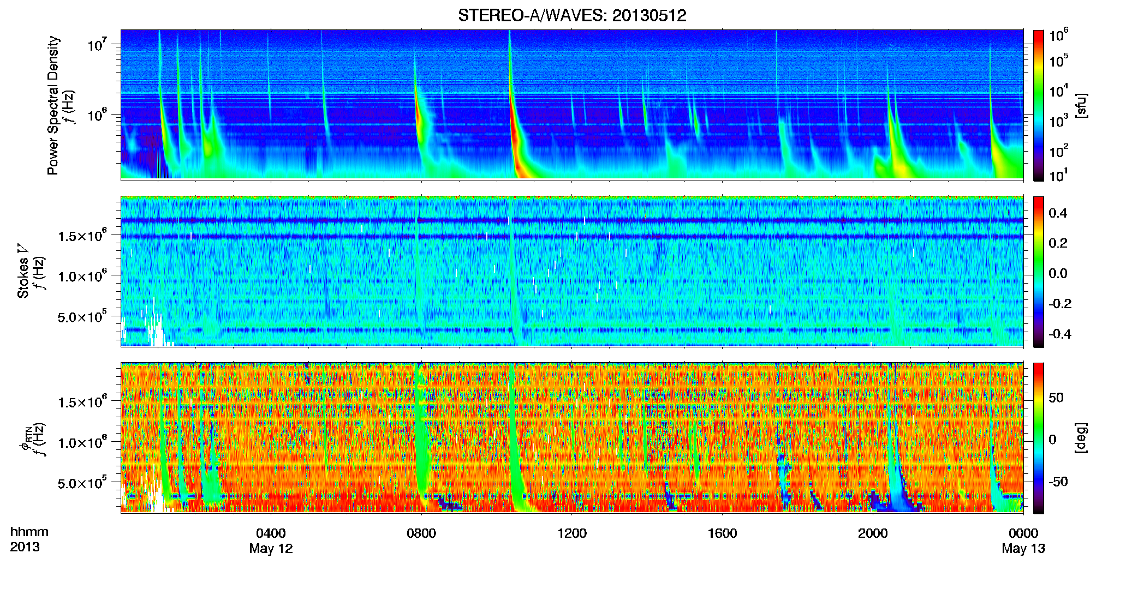This screenshot has height=589, width=1144.
Task: Click the 0.4 value on Stokes colorbar
Action: point(1058,213)
